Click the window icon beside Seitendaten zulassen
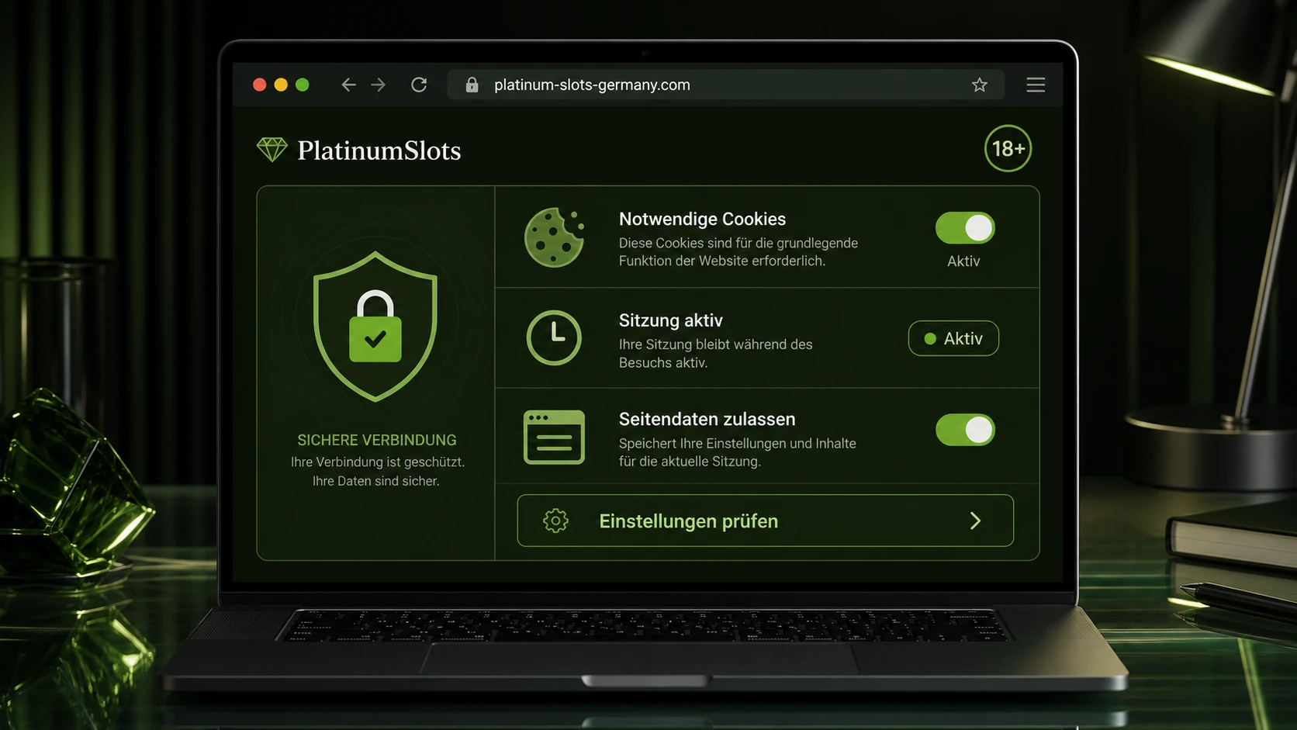 [x=554, y=438]
